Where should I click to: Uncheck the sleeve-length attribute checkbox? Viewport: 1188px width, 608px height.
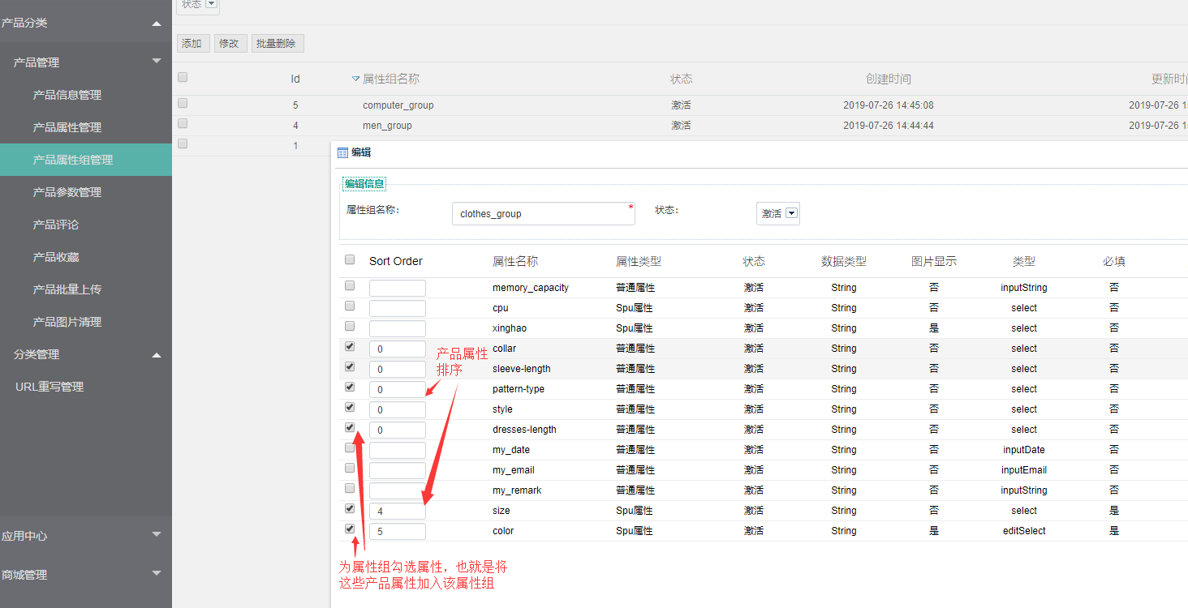click(350, 366)
